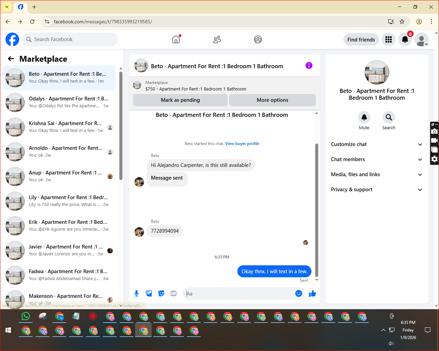This screenshot has height=351, width=439.
Task: Open notifications bell with 6 badge
Action: (405, 39)
